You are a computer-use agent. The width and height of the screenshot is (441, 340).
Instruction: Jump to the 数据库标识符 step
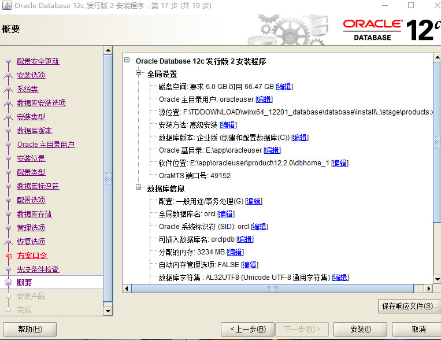coord(38,186)
